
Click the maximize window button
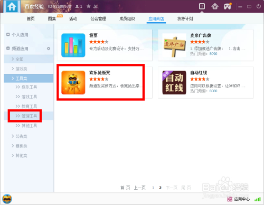pos(249,6)
